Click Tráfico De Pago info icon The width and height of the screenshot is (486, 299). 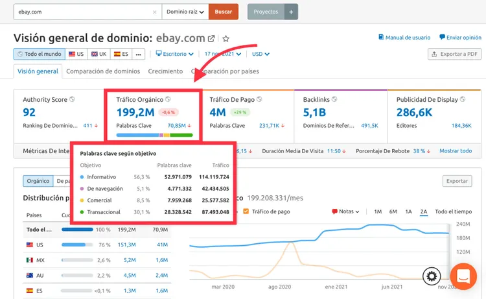259,99
